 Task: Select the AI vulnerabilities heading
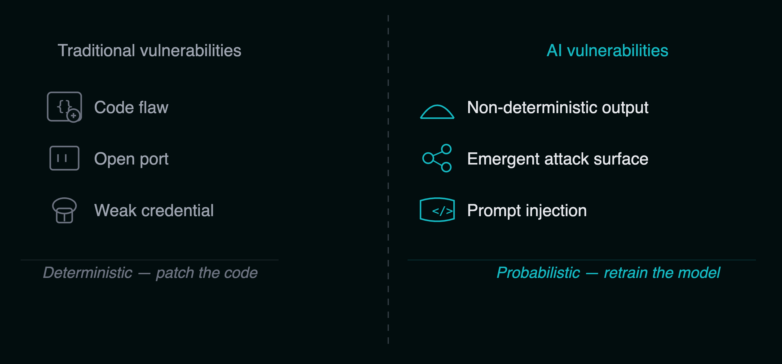click(x=607, y=50)
